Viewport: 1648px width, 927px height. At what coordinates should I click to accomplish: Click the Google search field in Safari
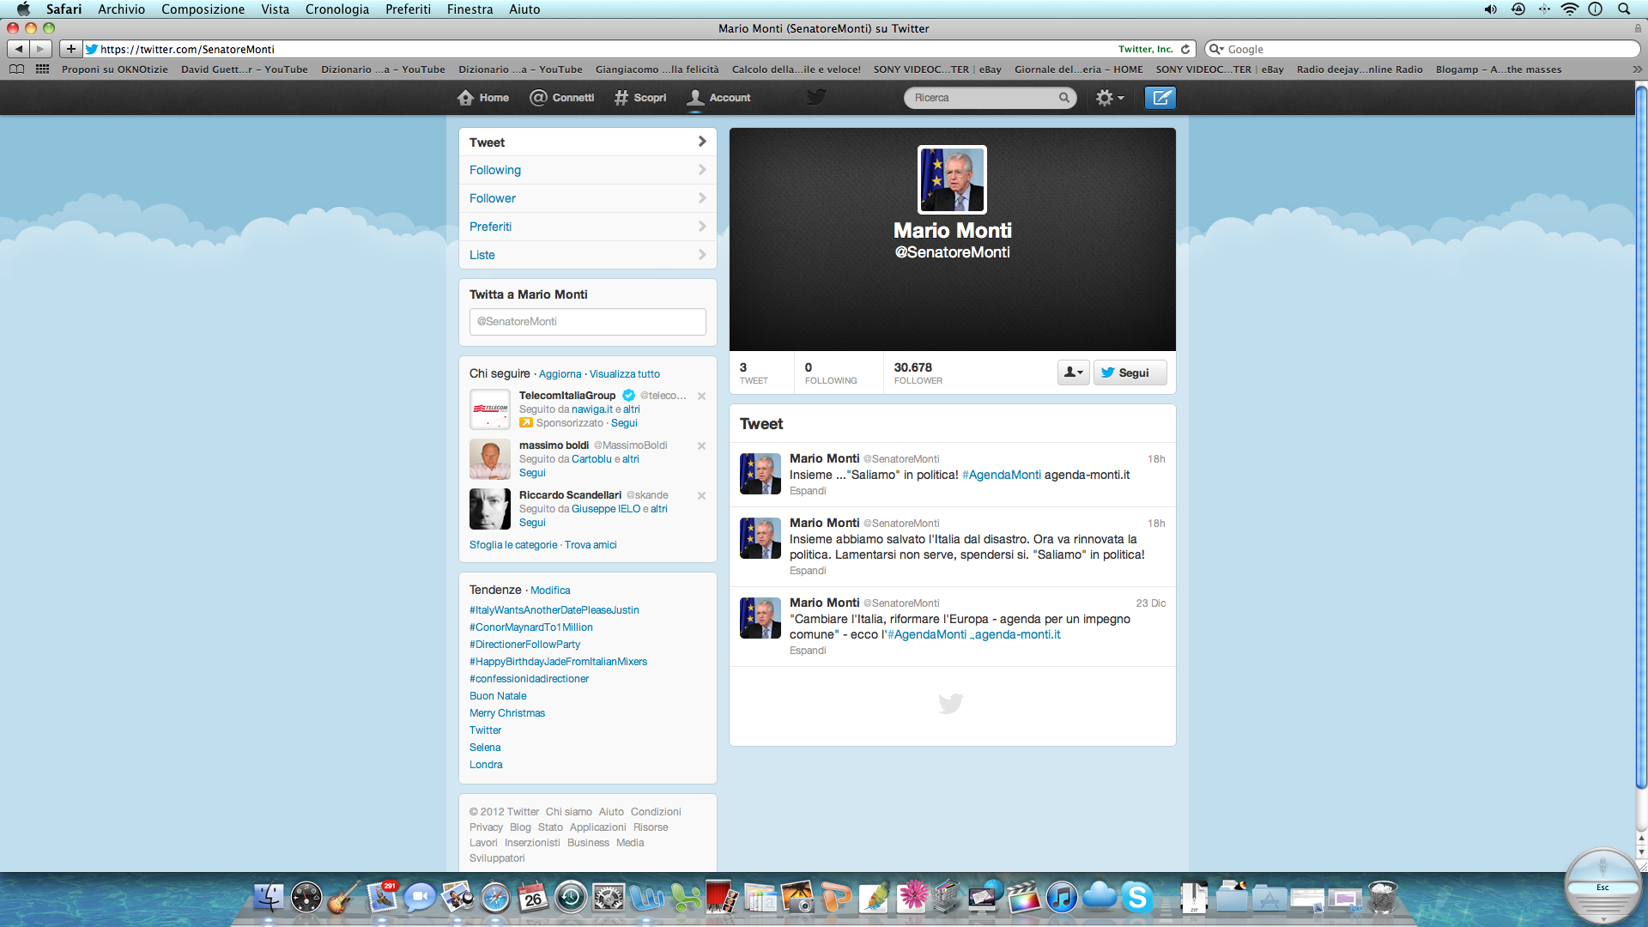tap(1423, 50)
